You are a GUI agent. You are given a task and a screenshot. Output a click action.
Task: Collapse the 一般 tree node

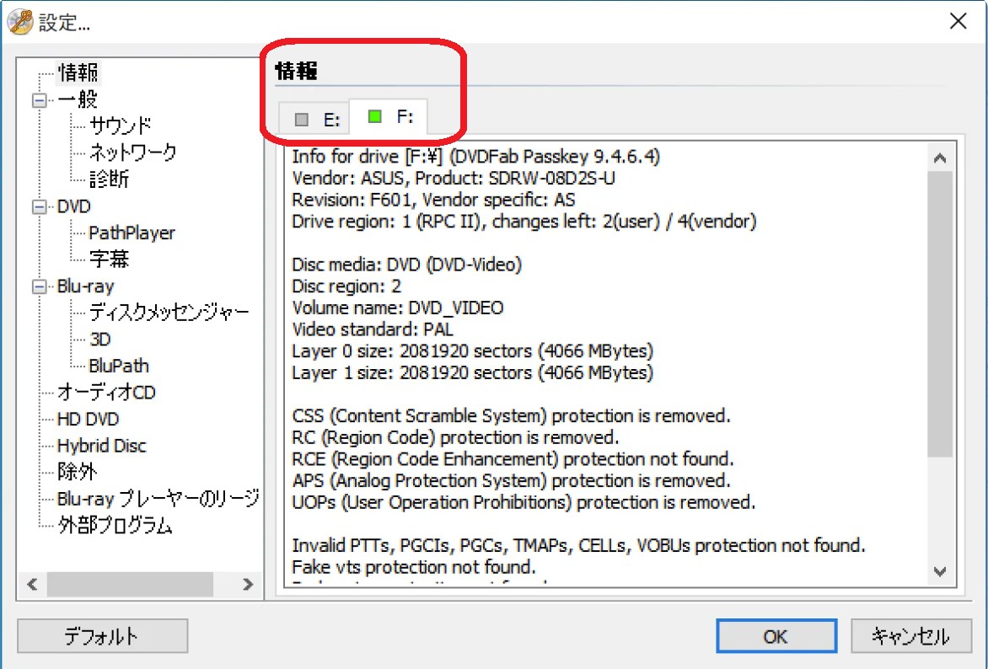[x=39, y=100]
